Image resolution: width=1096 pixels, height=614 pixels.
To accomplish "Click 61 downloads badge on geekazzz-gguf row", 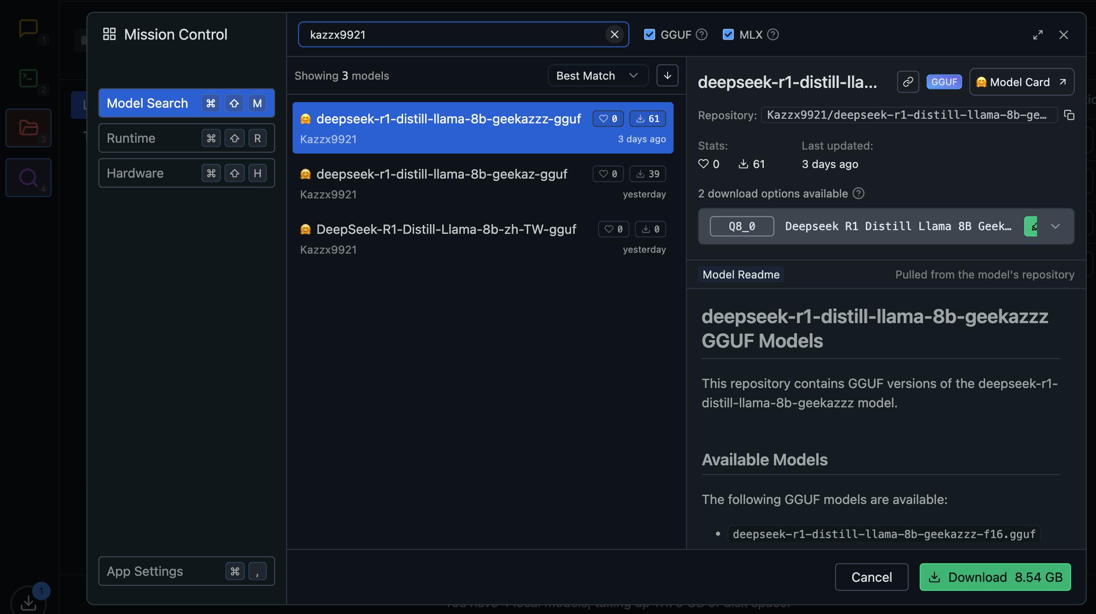I will click(647, 119).
